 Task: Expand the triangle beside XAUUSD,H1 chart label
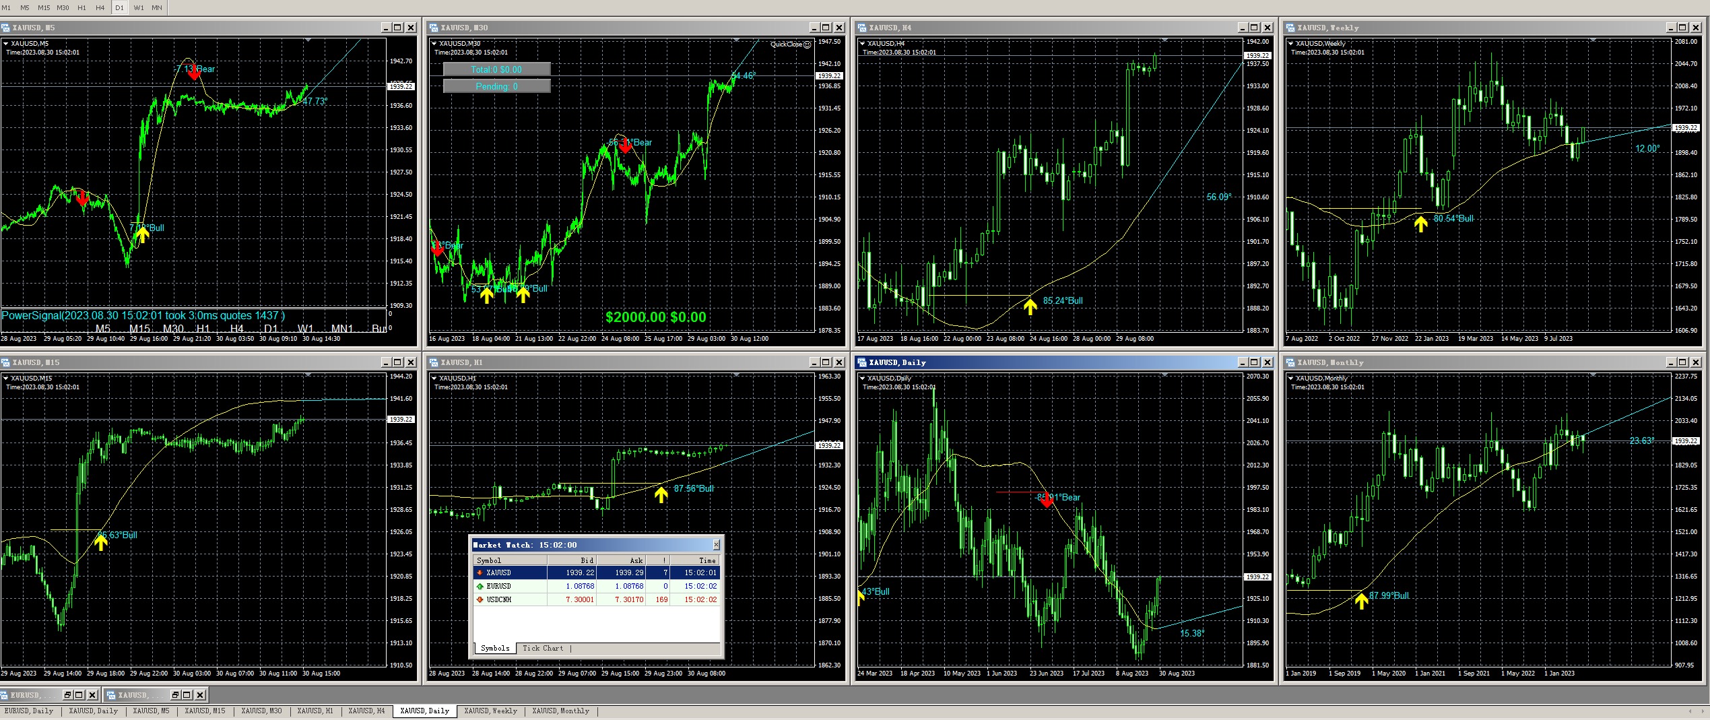(435, 379)
